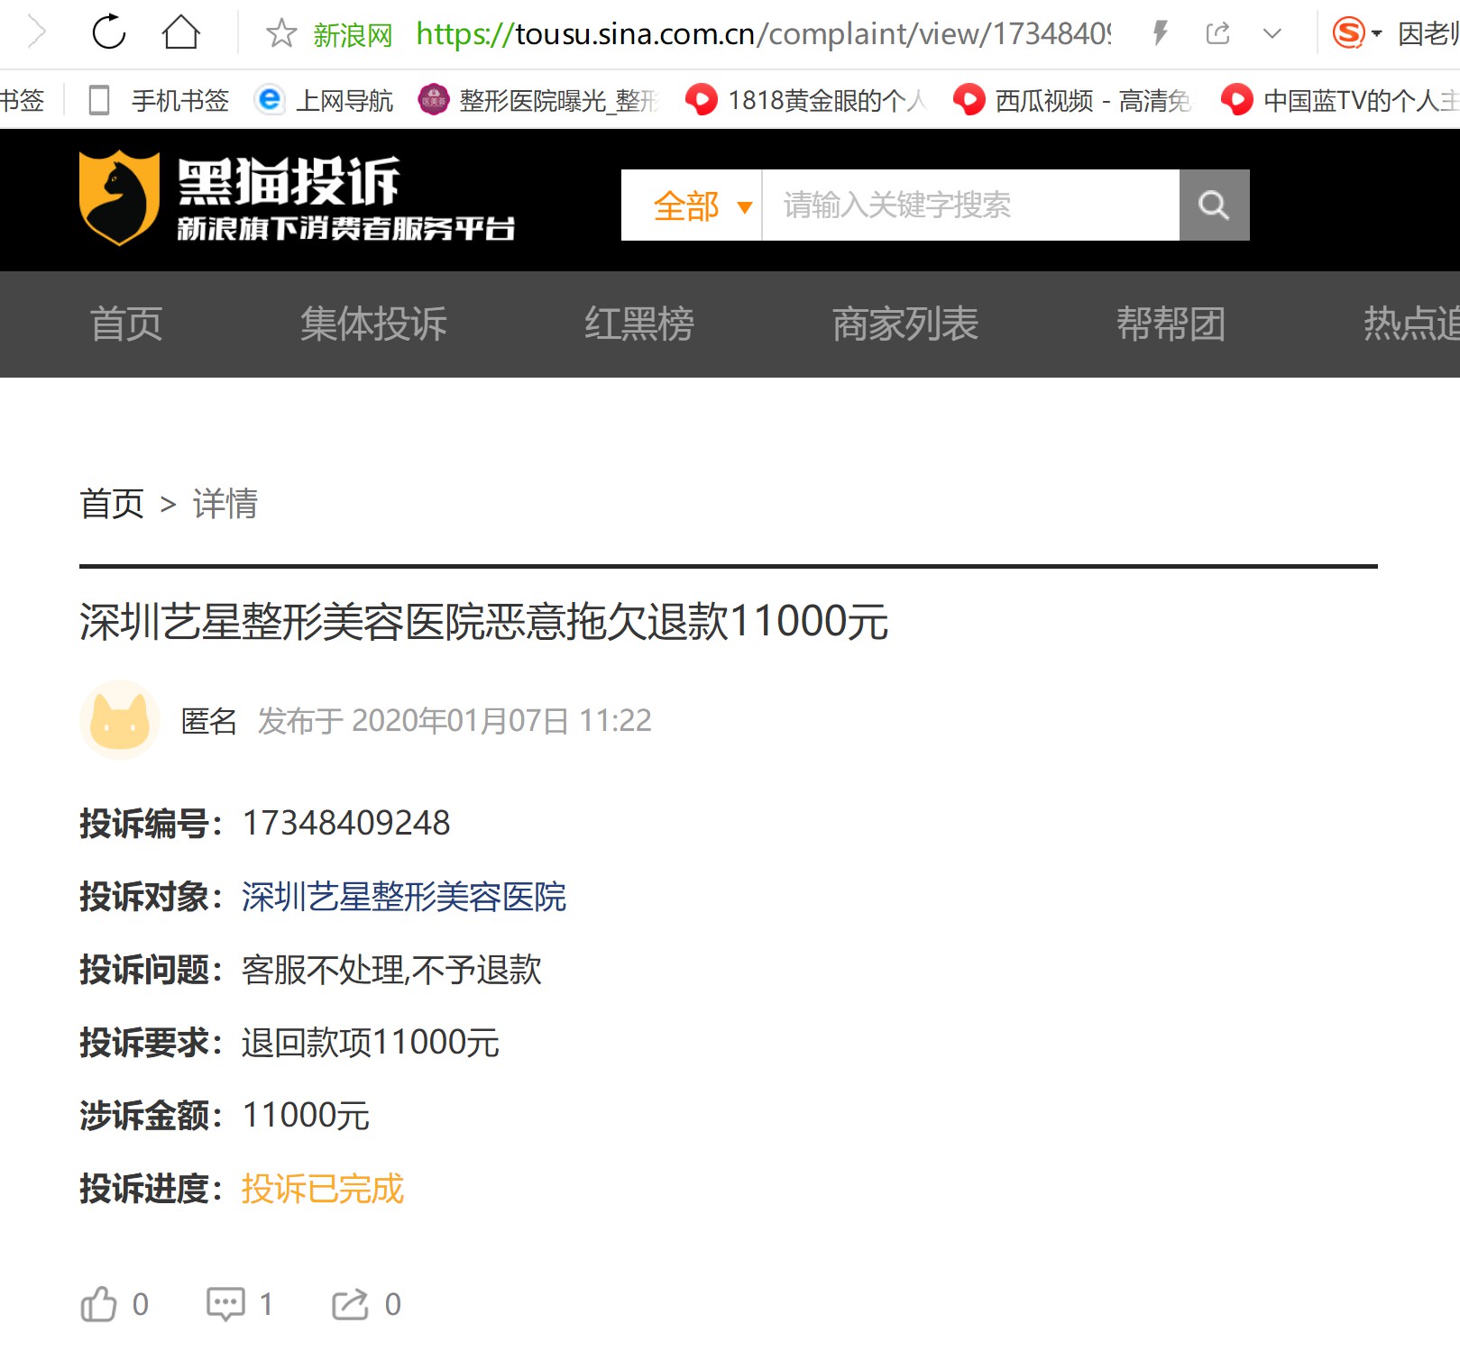
Task: Open 整形医院曝光 bookmark
Action: [539, 100]
